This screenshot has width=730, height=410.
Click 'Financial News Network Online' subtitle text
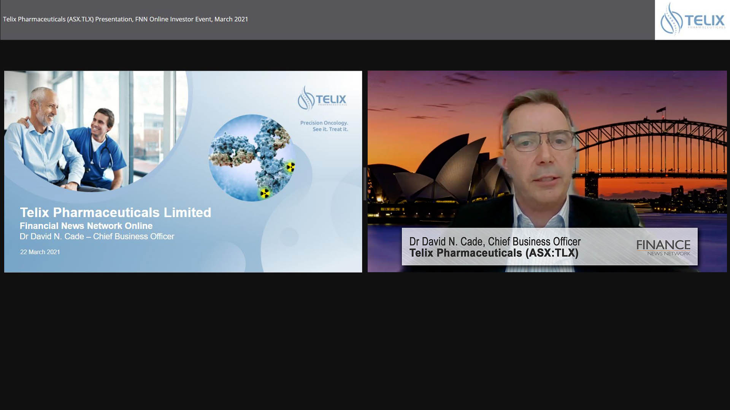point(86,226)
